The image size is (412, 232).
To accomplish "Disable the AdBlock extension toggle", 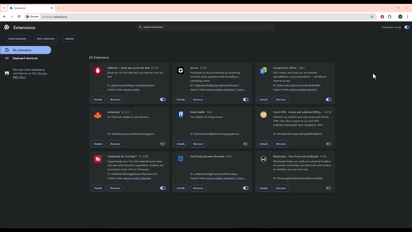I will 163,100.
